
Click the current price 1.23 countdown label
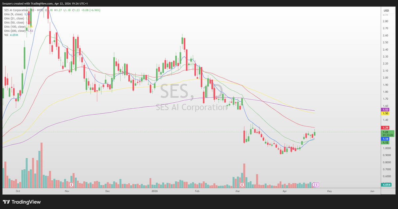coord(388,133)
